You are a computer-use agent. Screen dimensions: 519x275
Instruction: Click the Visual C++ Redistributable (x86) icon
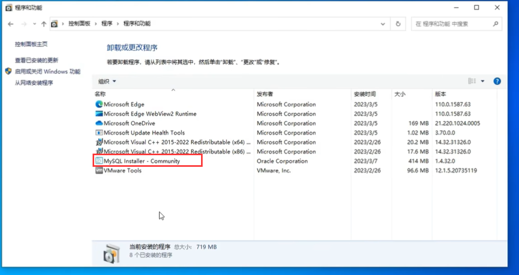99,152
